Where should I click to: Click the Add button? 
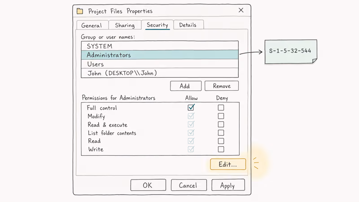point(186,86)
